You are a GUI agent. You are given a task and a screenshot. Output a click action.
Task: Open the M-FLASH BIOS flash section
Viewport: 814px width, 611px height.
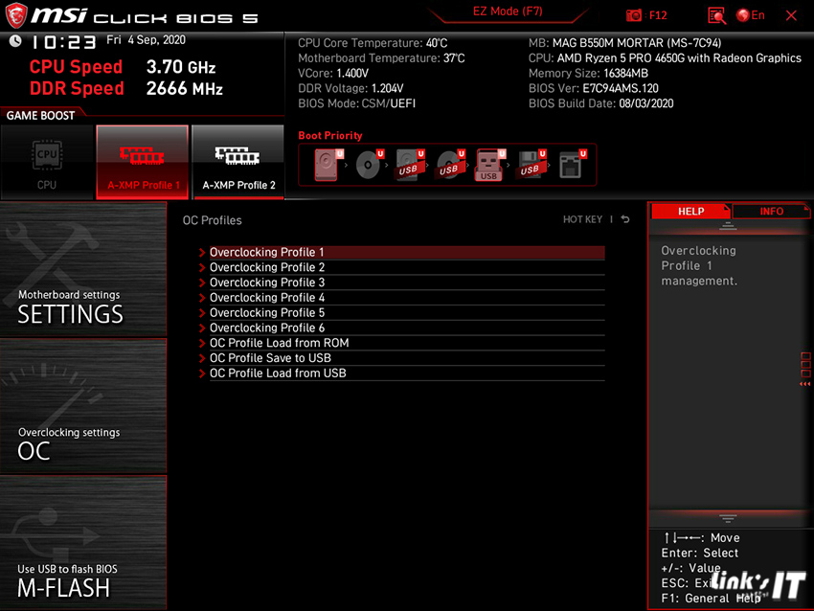tap(83, 542)
